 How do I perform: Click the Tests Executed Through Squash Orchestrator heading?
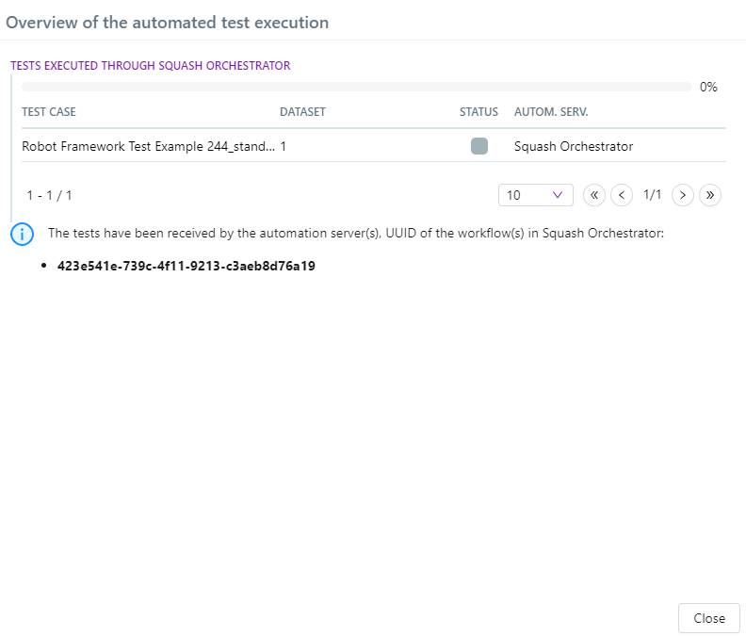pos(150,66)
